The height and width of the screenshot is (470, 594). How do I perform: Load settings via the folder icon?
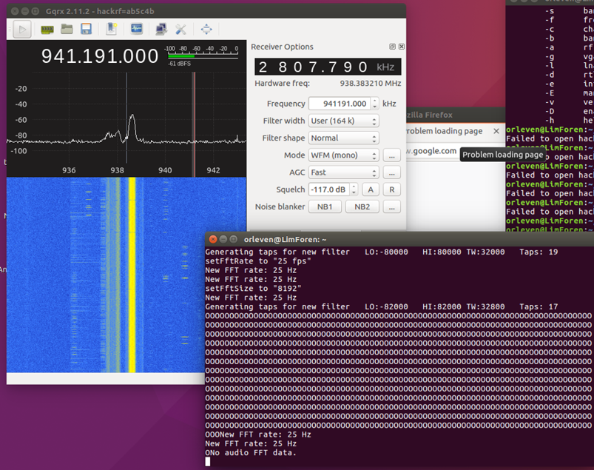tap(67, 29)
